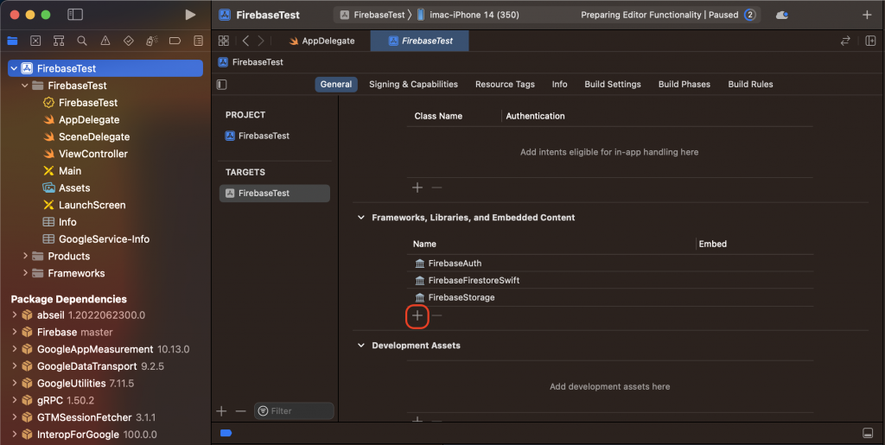Open the Project navigator folder icon
Viewport: 885px width, 445px height.
[12, 41]
